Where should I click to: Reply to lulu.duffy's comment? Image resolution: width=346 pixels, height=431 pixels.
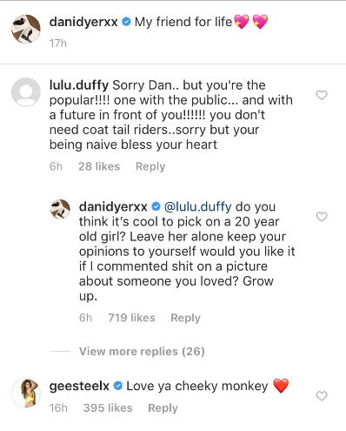pos(150,166)
